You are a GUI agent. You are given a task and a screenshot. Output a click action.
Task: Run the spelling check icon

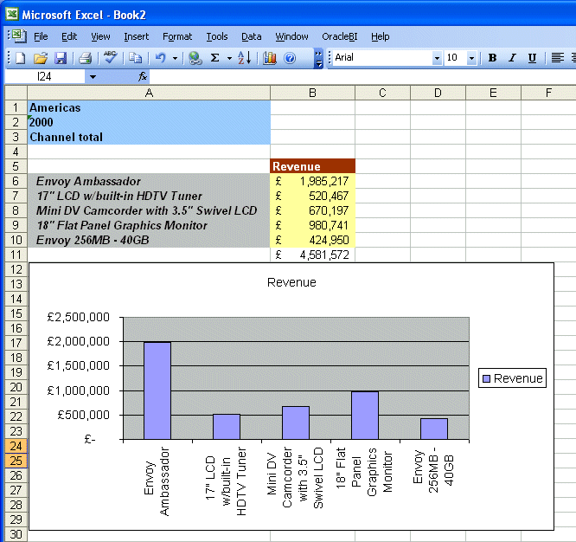[x=110, y=58]
